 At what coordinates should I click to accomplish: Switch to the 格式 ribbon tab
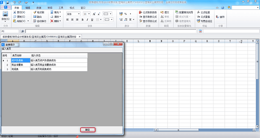click(72, 8)
